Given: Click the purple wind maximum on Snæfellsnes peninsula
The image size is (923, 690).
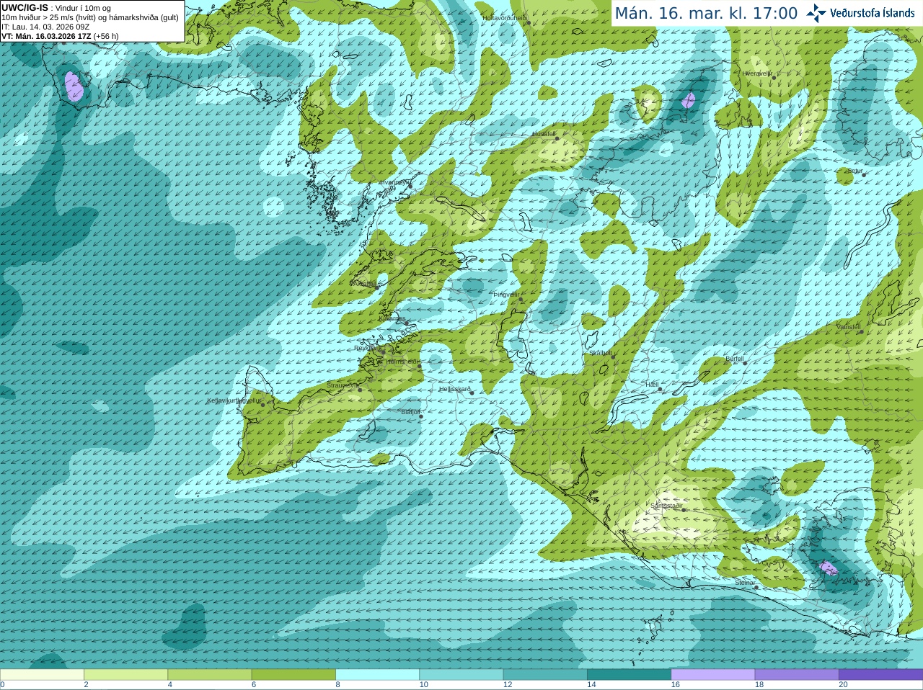Looking at the screenshot, I should click(74, 86).
